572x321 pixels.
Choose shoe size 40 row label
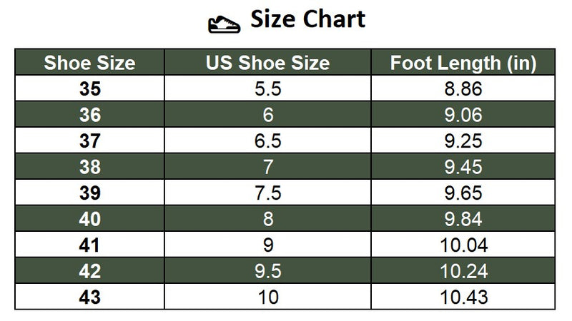[x=89, y=218]
